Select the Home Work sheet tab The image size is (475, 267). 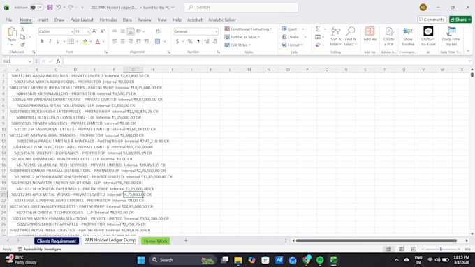click(x=155, y=241)
